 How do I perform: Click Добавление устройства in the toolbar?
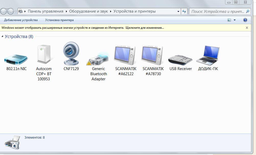(x=21, y=20)
